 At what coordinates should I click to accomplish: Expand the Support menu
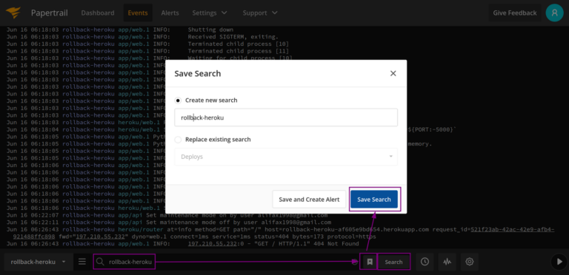pos(260,13)
